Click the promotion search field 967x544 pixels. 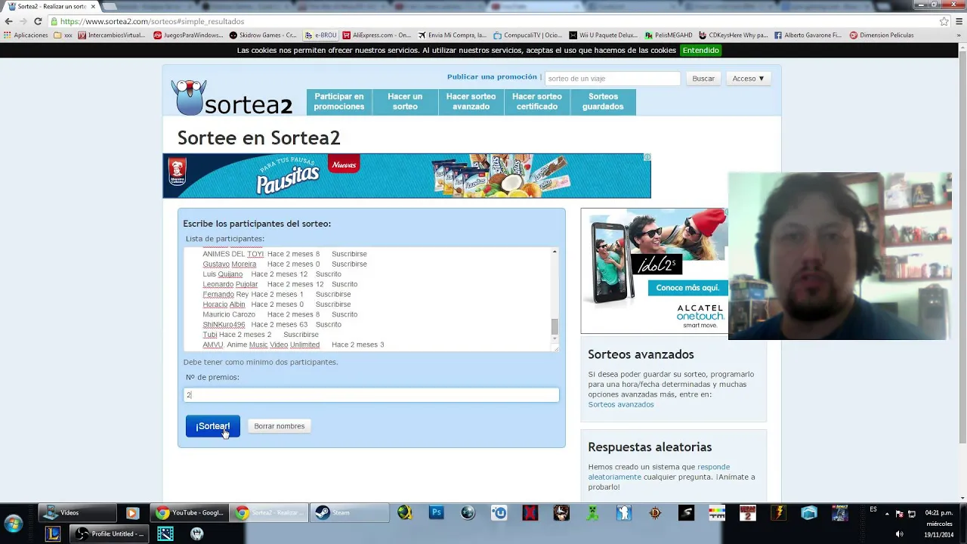pyautogui.click(x=613, y=79)
